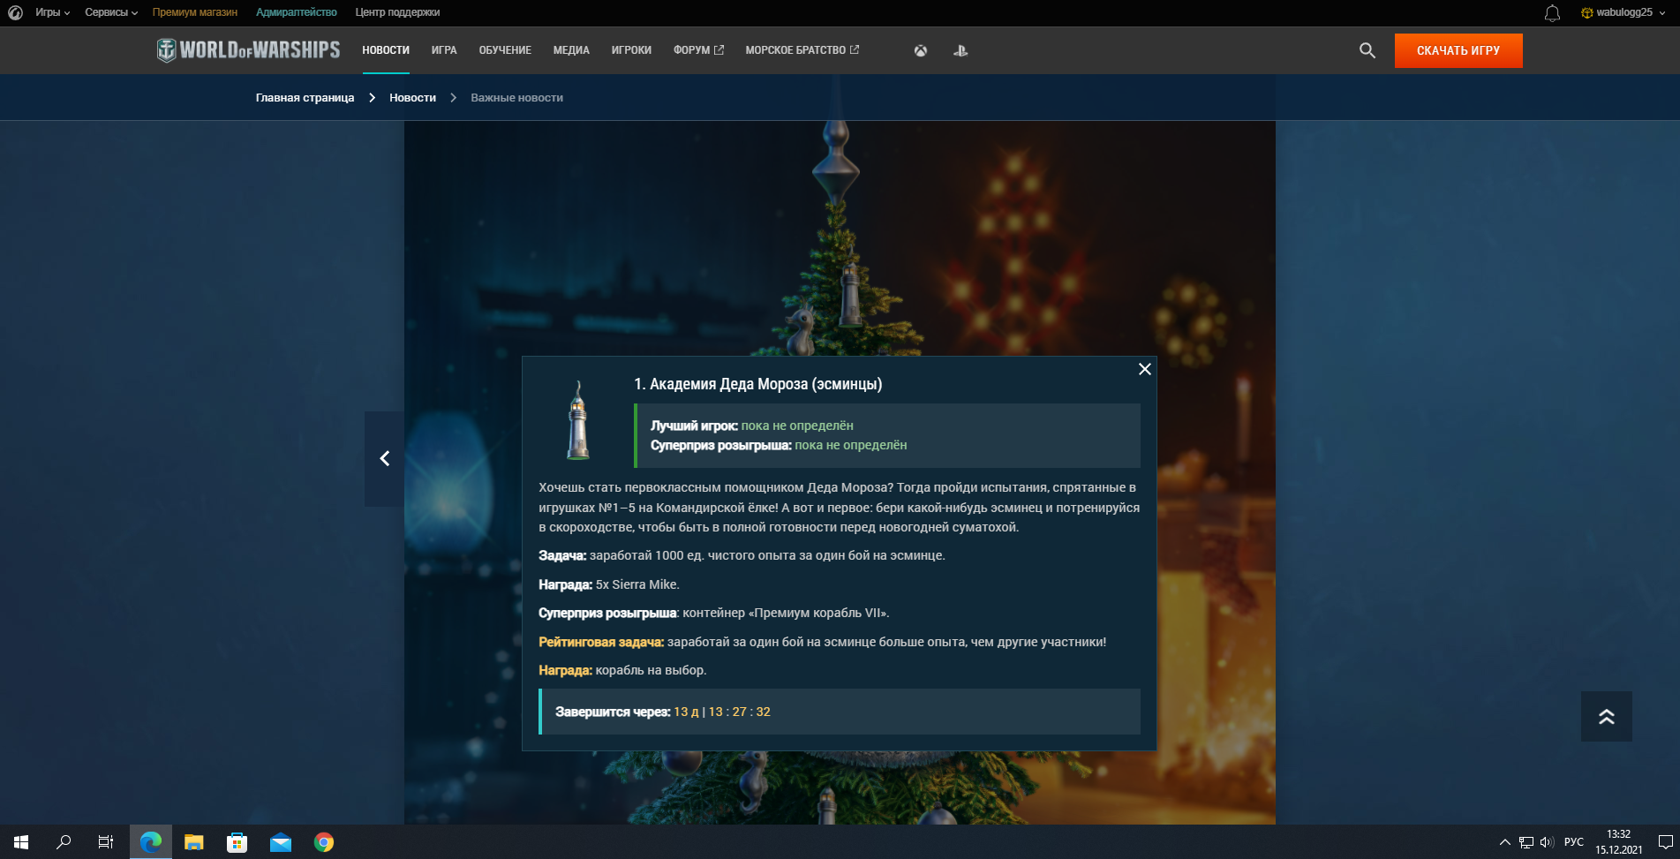Click the scroll-to-top double chevron button
Viewport: 1680px width, 859px height.
click(x=1606, y=717)
